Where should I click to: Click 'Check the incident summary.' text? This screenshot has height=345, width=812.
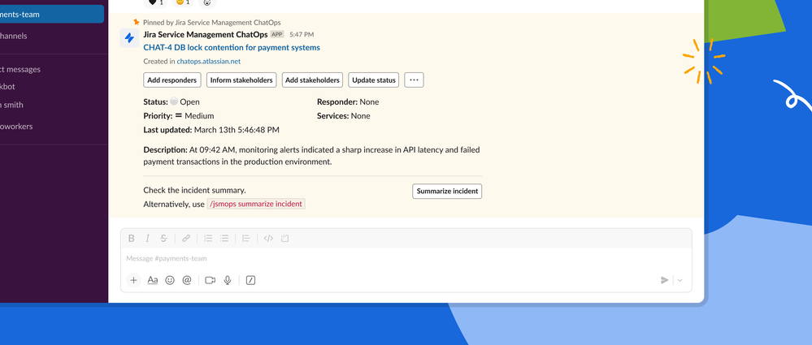coord(195,190)
